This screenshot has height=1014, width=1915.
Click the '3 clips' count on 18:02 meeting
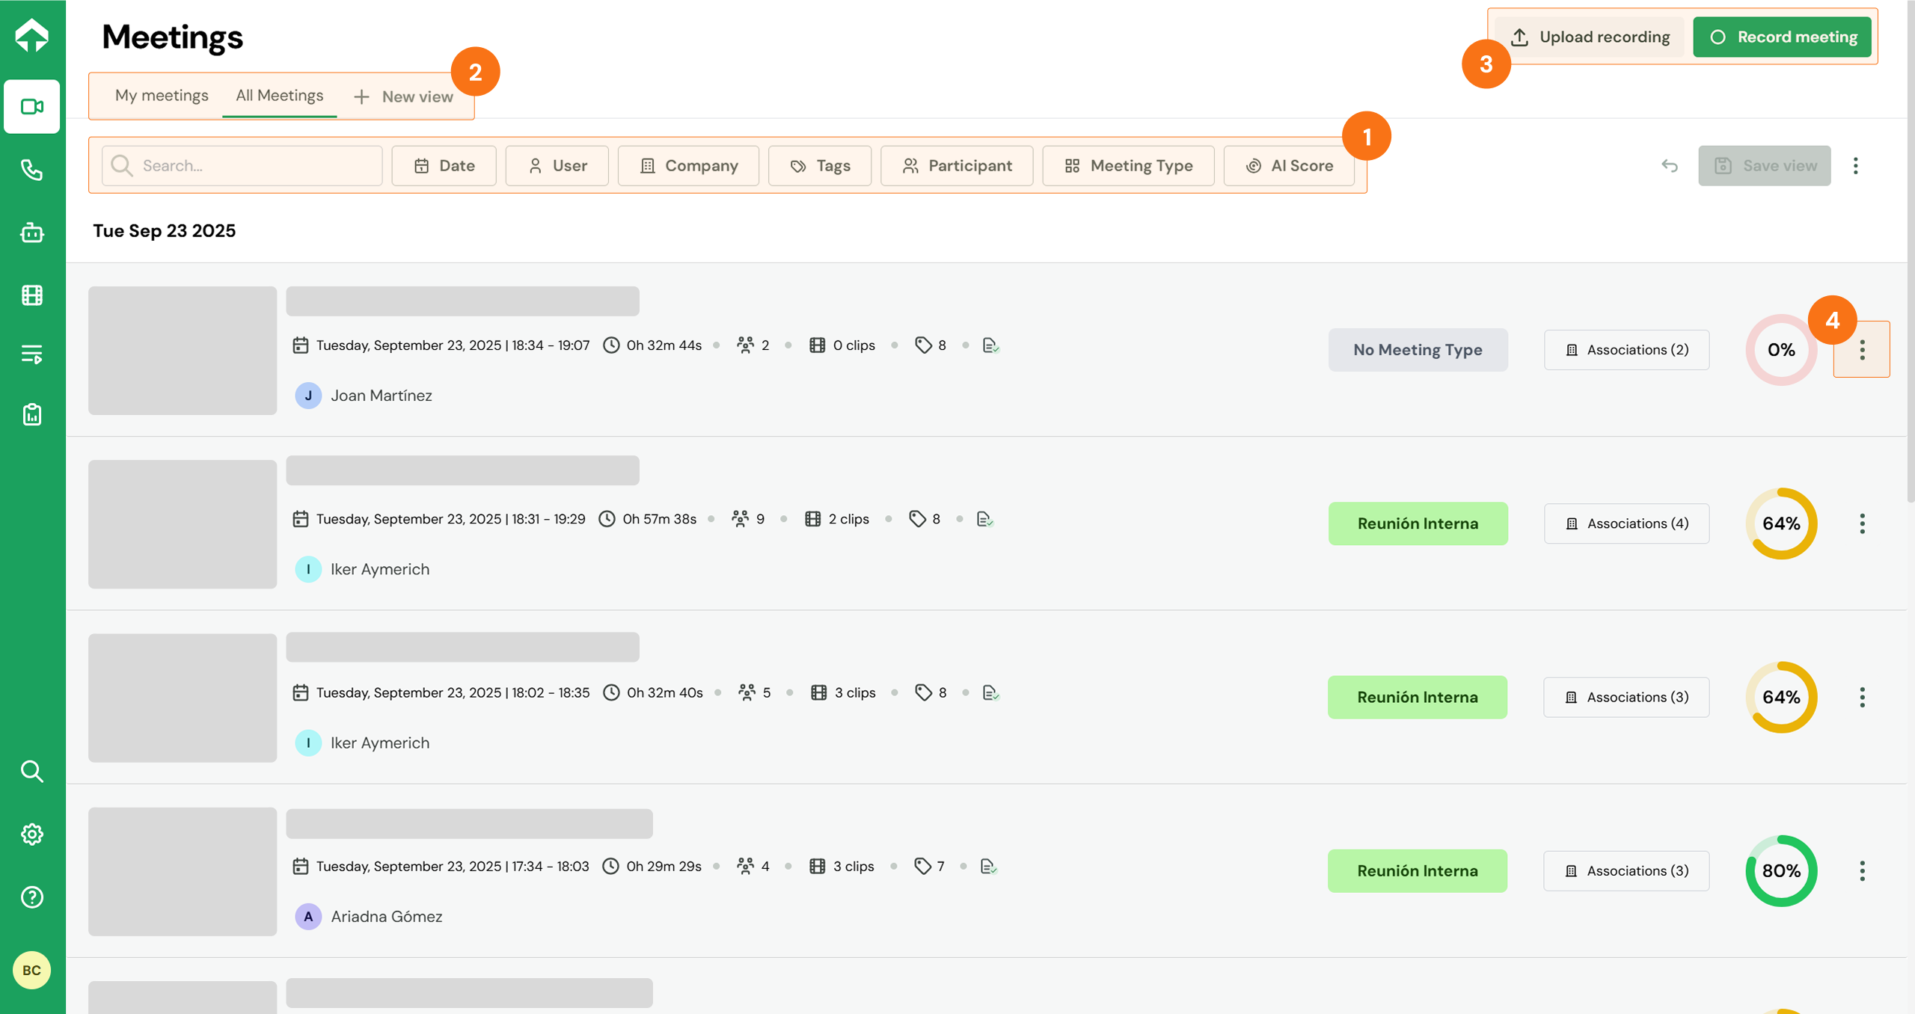tap(855, 692)
